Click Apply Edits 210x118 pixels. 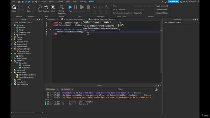(x=138, y=13)
